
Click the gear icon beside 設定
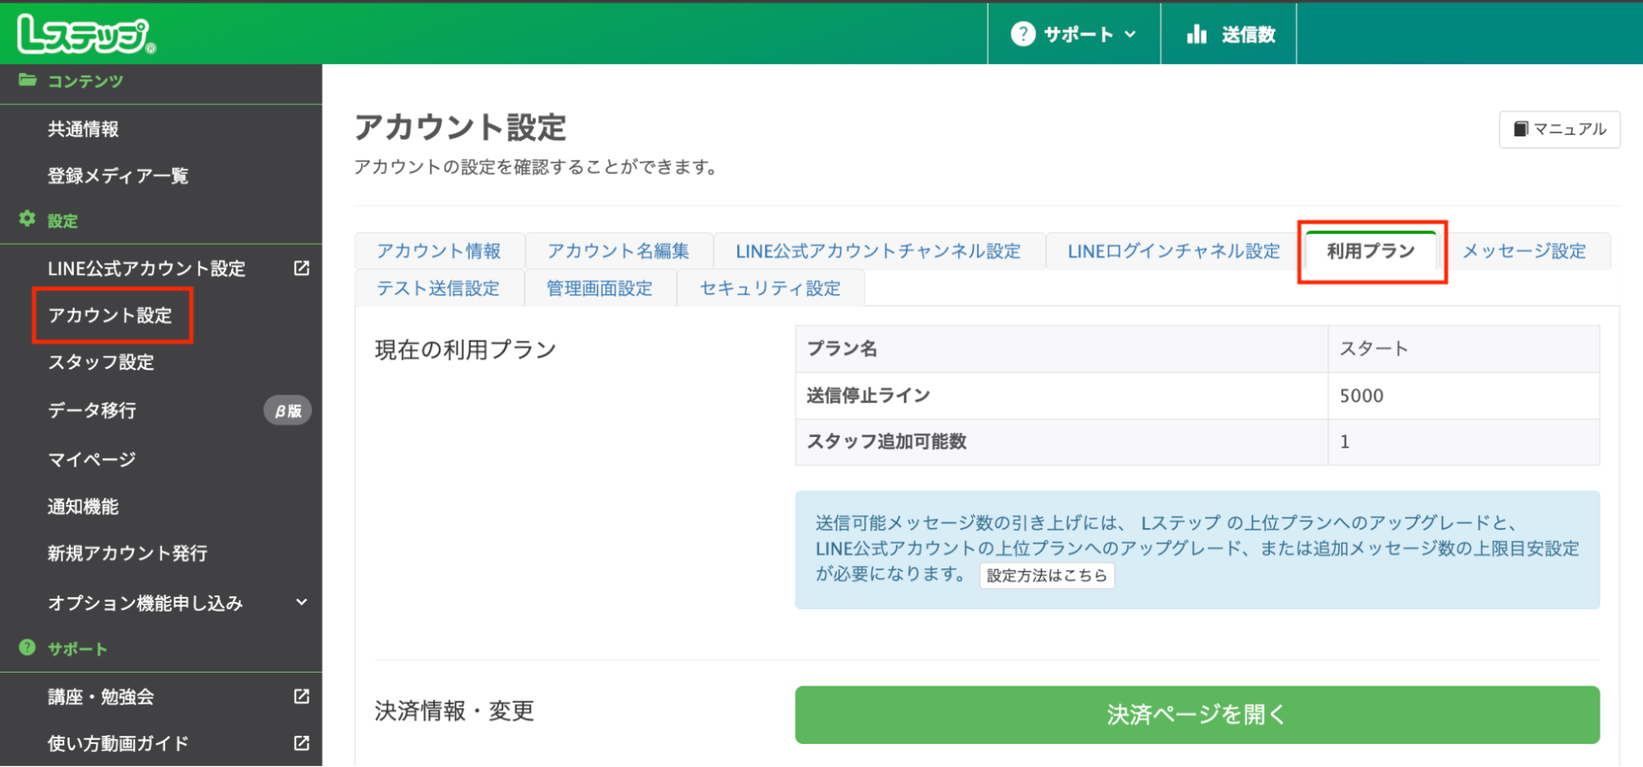click(26, 219)
